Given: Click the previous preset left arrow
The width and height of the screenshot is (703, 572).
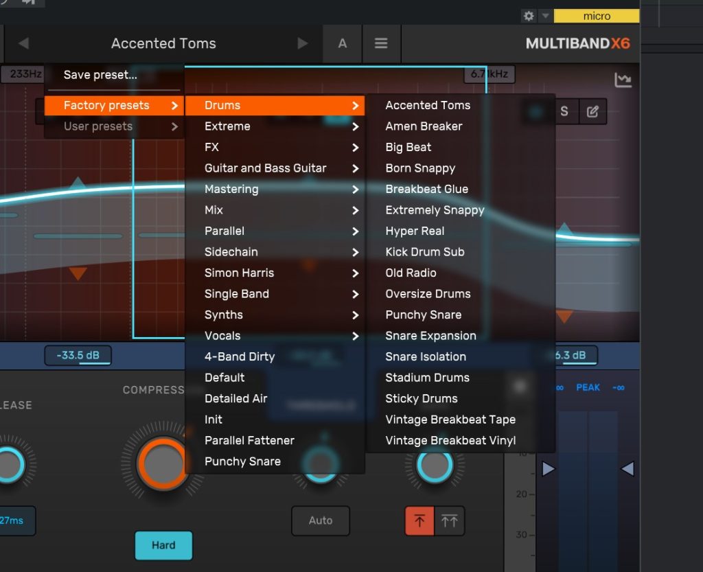Looking at the screenshot, I should (x=23, y=43).
